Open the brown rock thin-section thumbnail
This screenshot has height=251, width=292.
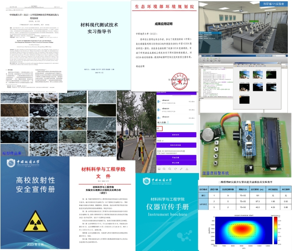pos(15,110)
